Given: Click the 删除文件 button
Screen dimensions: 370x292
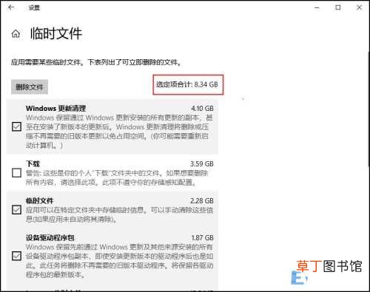Looking at the screenshot, I should (30, 86).
